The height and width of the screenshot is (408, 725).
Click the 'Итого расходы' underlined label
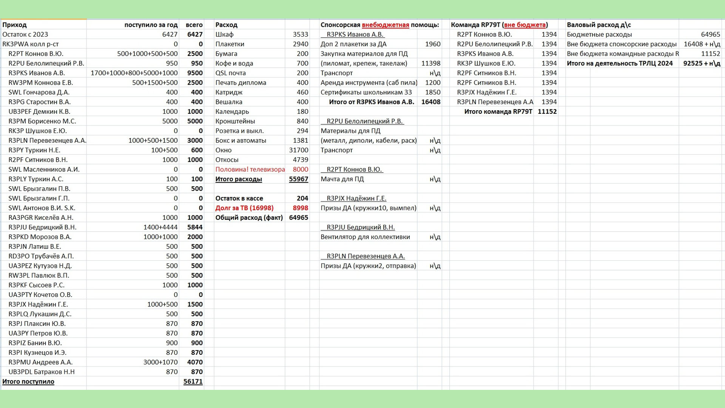click(x=239, y=179)
